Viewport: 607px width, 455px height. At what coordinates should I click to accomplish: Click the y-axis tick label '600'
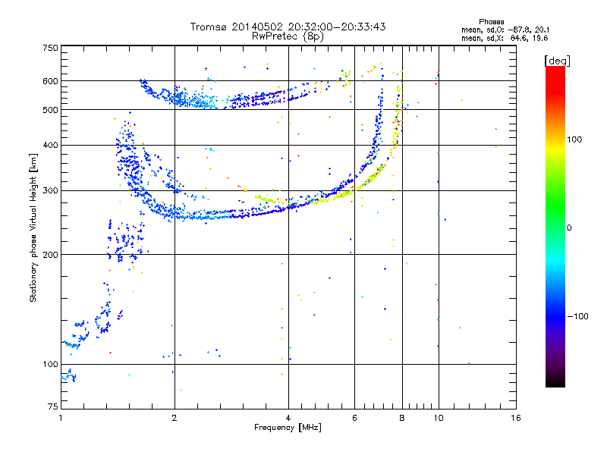(x=50, y=81)
